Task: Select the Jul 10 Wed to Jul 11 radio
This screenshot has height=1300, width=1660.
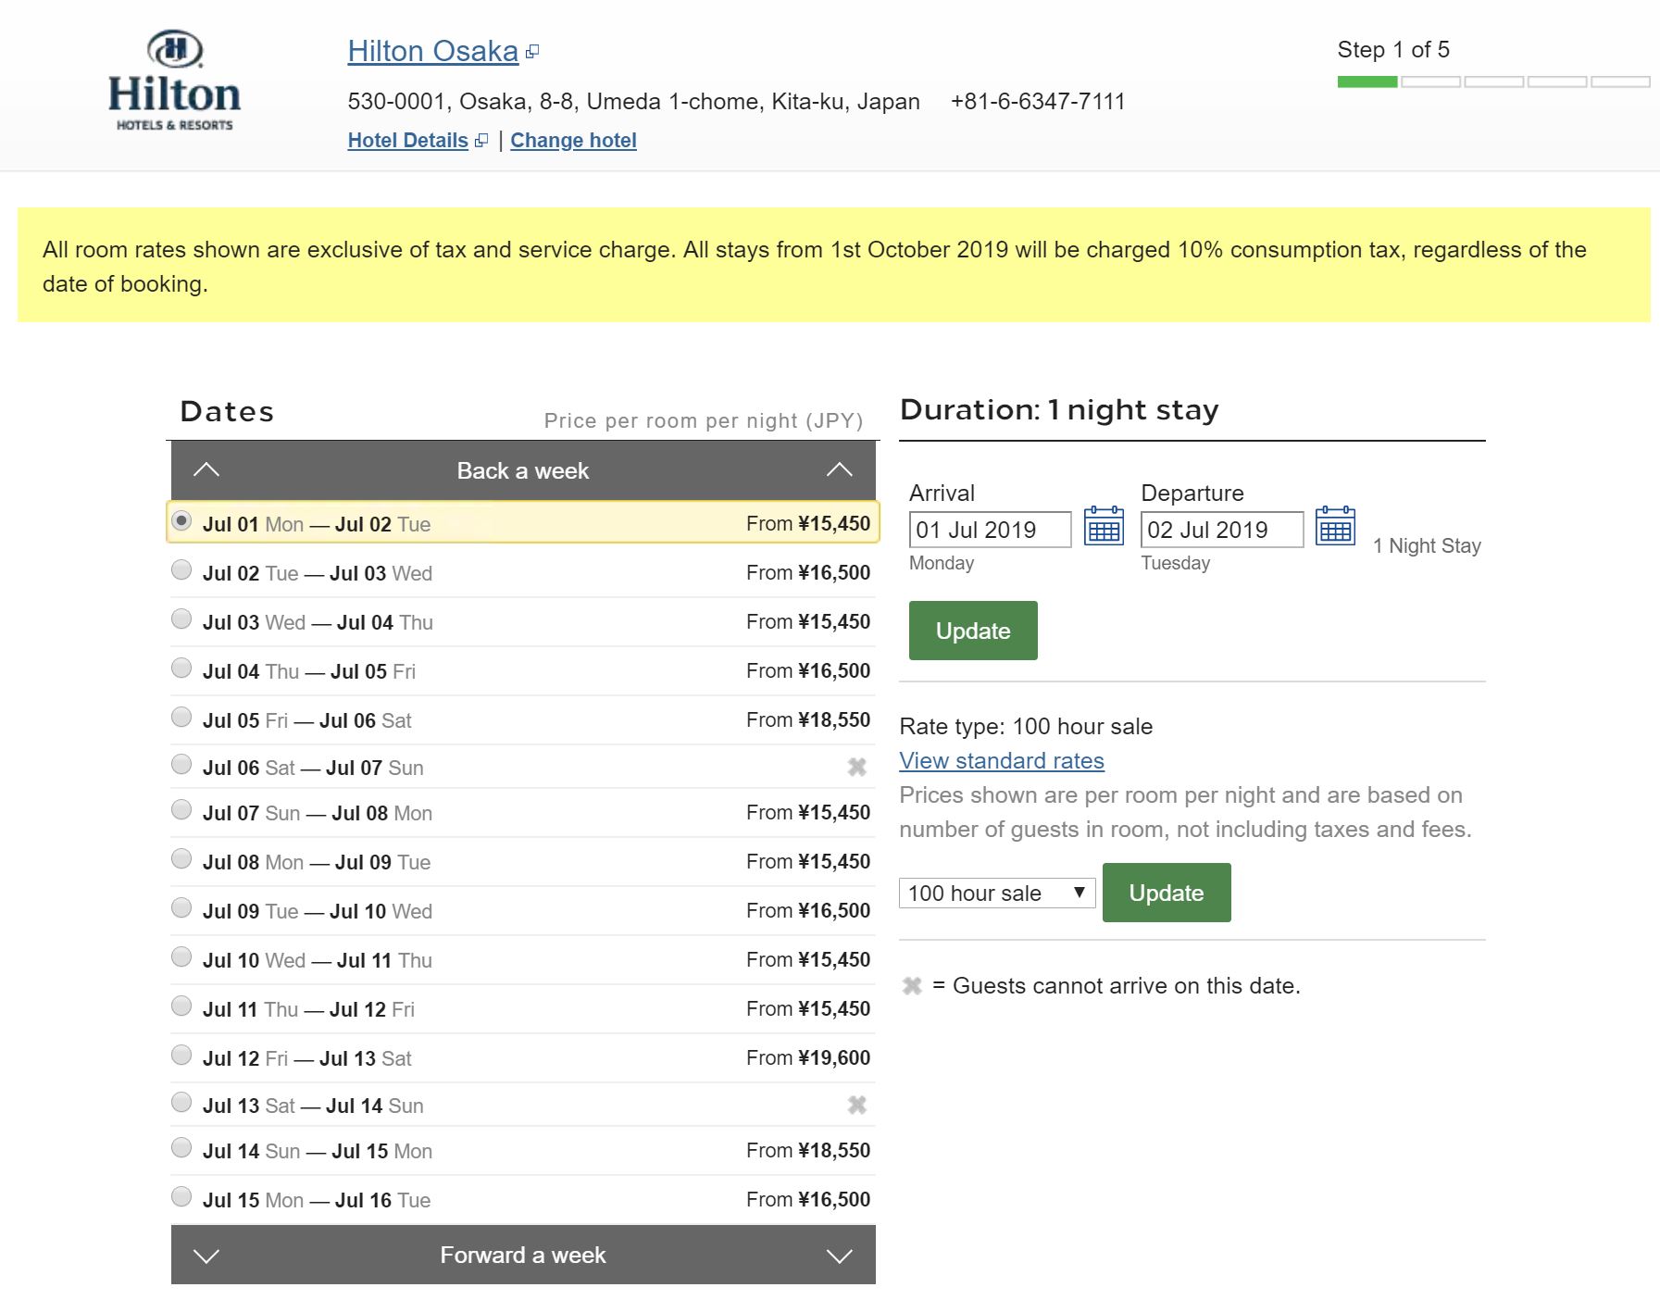Action: click(x=181, y=956)
